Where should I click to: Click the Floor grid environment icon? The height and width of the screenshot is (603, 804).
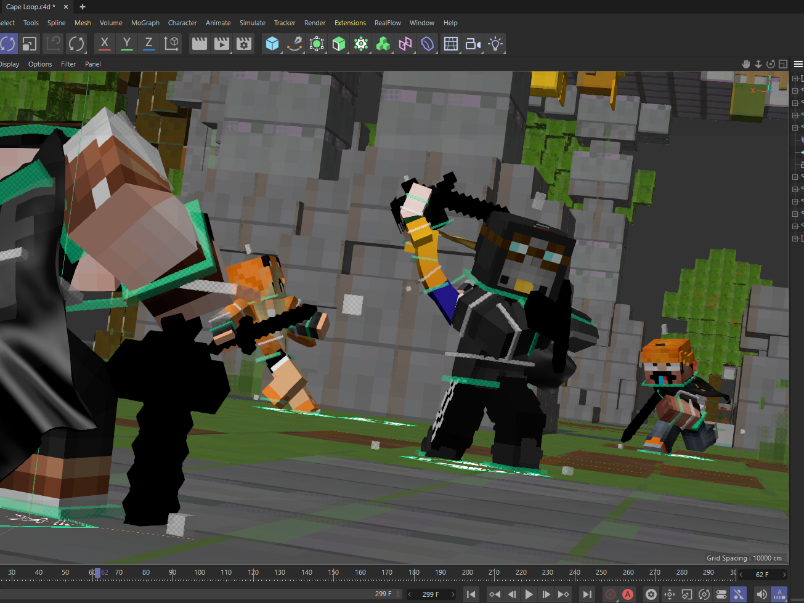point(451,44)
